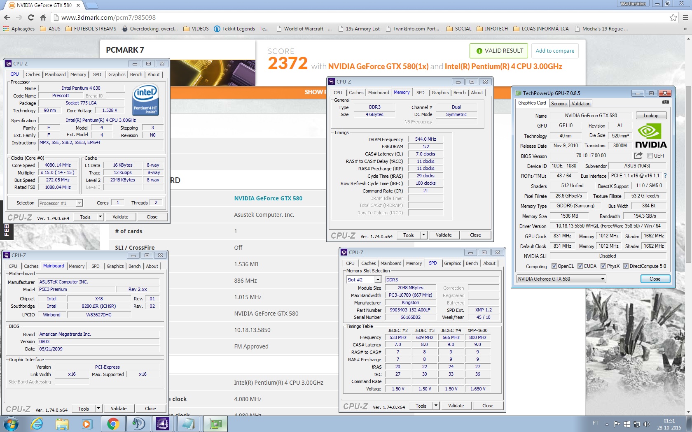692x432 pixels.
Task: Click the Bus Interface question mark in GPU-Z
Action: point(665,176)
